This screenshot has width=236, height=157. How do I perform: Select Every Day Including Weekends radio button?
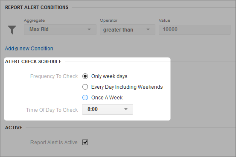click(85, 87)
